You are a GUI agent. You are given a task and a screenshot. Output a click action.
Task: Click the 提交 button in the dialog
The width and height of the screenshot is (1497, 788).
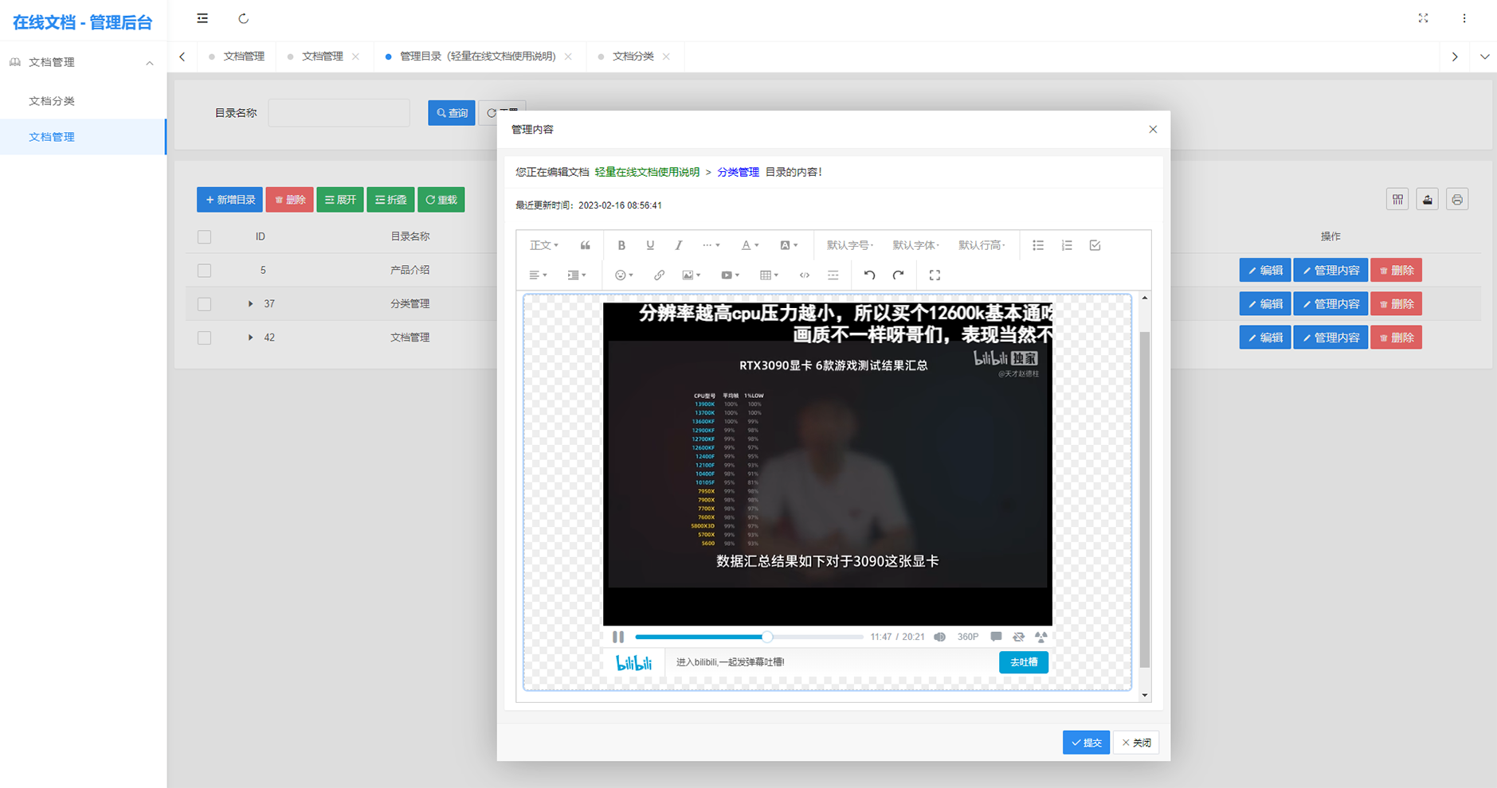pyautogui.click(x=1086, y=742)
